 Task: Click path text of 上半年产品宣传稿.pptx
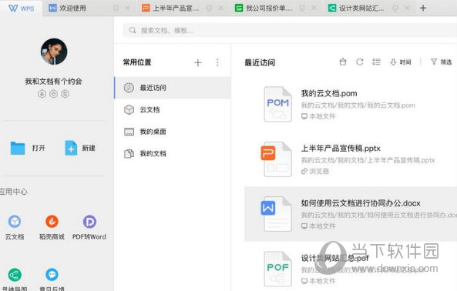click(368, 160)
